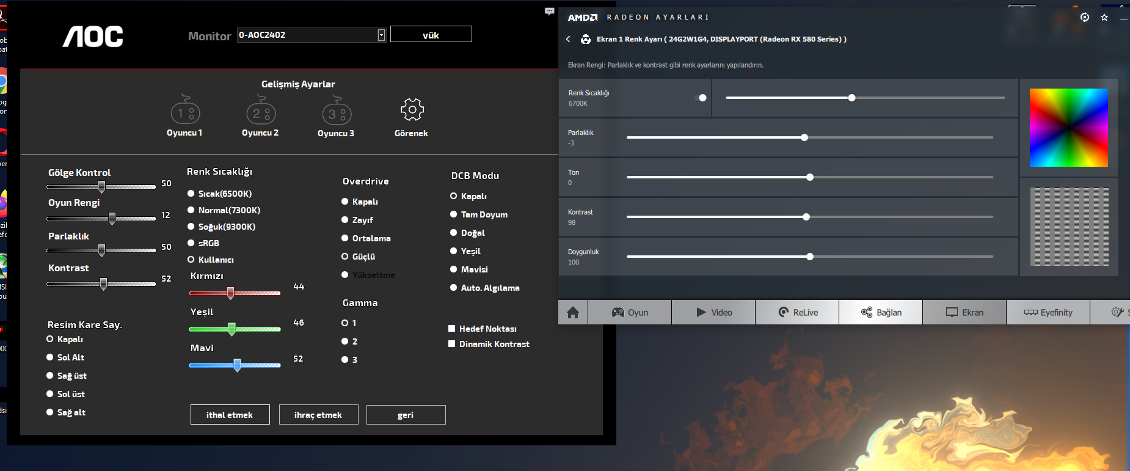Image resolution: width=1130 pixels, height=471 pixels.
Task: Adjust the Radeon Doygunluk slider
Action: coord(810,257)
